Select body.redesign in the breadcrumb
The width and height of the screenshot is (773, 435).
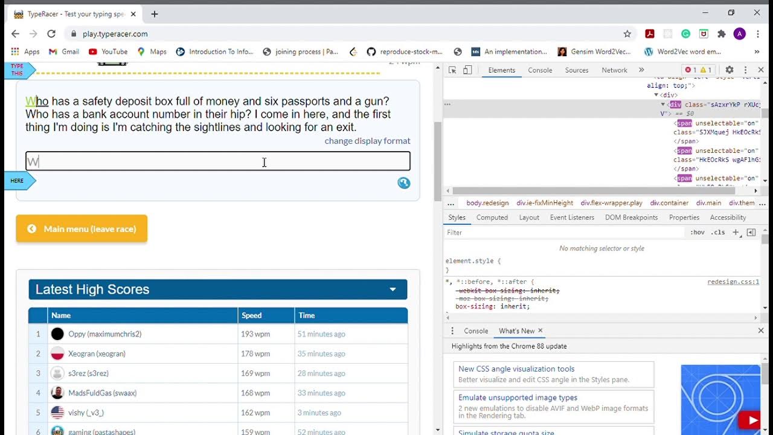point(487,203)
